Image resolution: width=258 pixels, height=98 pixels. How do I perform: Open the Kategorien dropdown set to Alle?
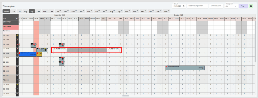pos(231,6)
